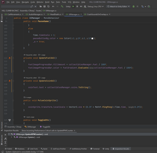
Task: Click the white color swatch in Color constructor
Action: pyautogui.click(x=92, y=38)
